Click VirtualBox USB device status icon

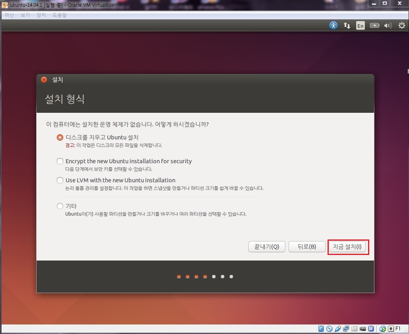pyautogui.click(x=338, y=329)
